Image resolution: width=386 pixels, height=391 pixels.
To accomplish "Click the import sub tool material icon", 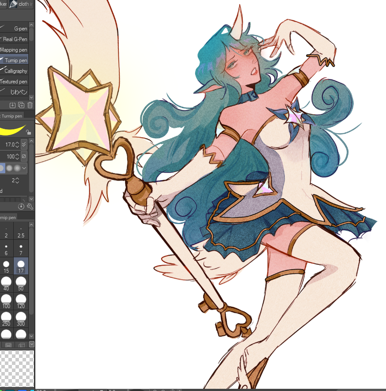I will 12,105.
